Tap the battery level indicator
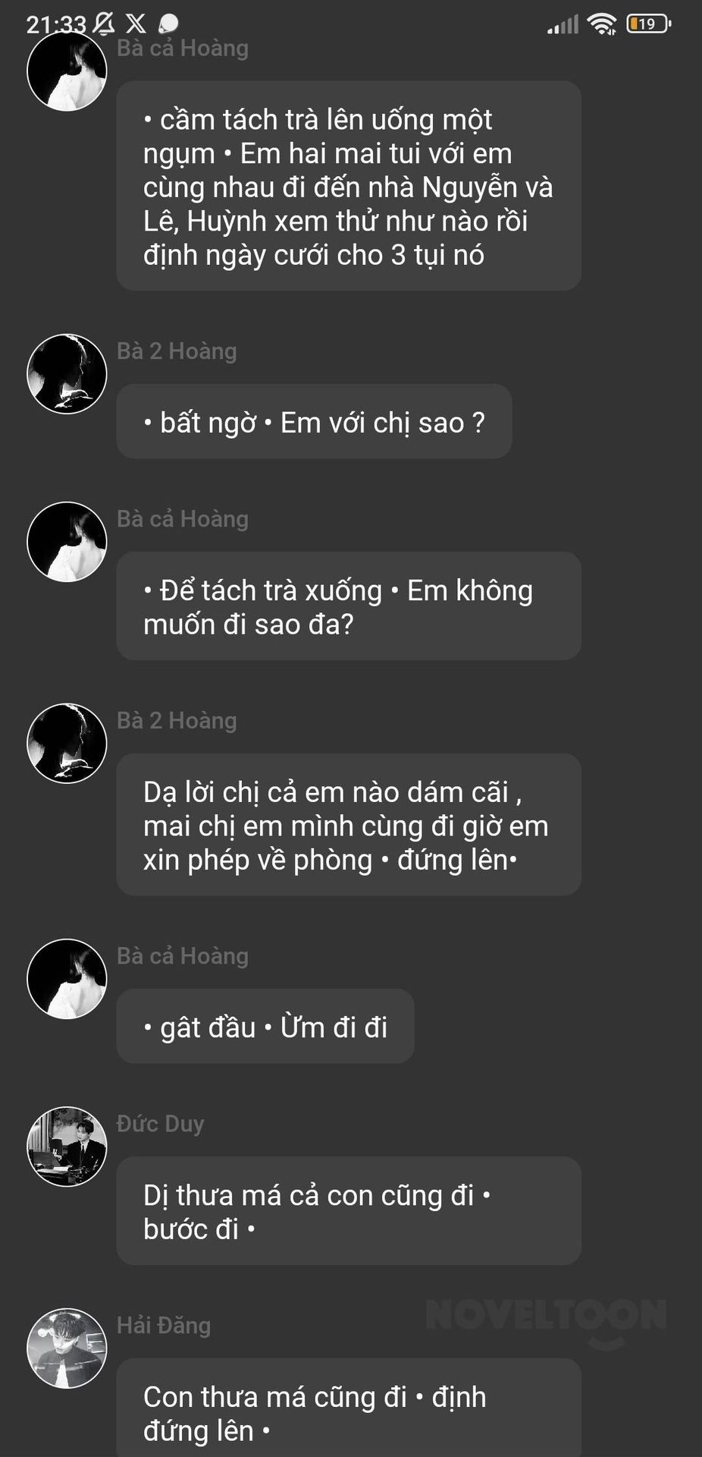 point(648,24)
